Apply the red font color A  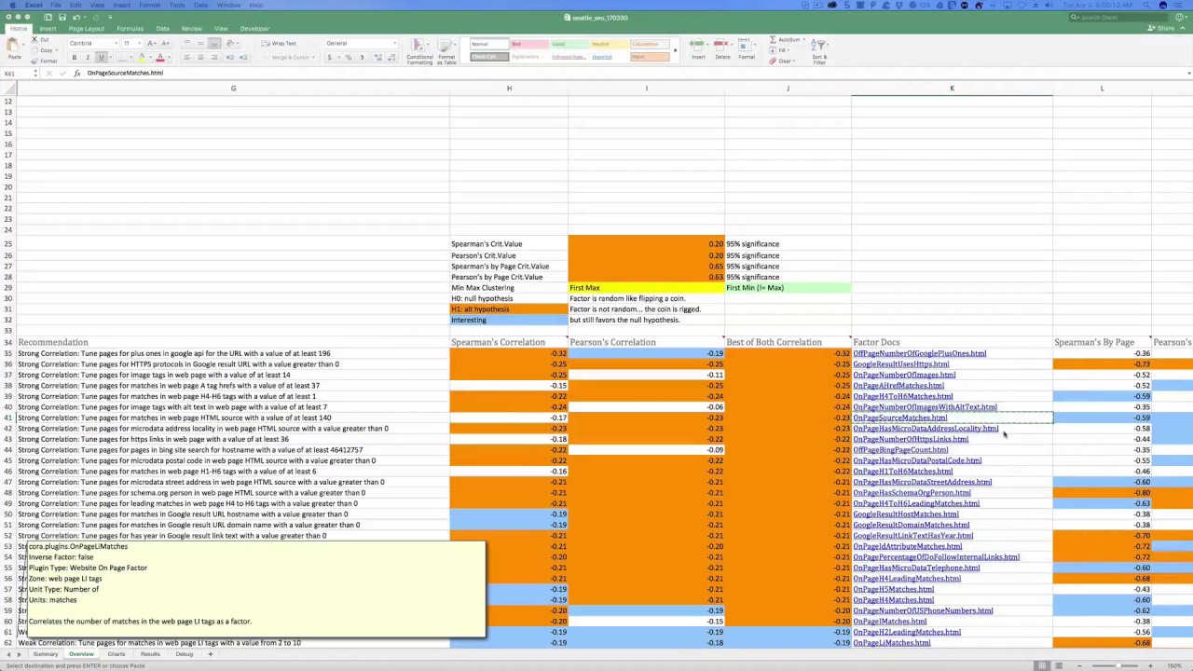159,58
